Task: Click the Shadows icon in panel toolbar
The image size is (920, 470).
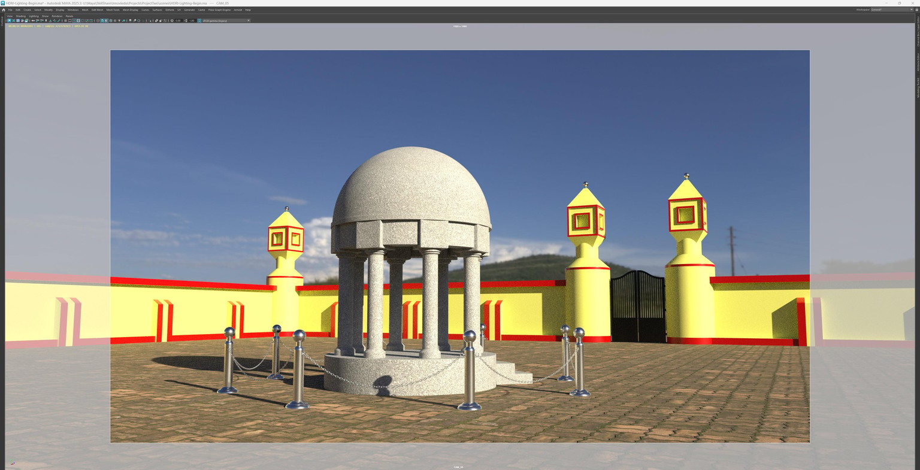Action: click(123, 20)
